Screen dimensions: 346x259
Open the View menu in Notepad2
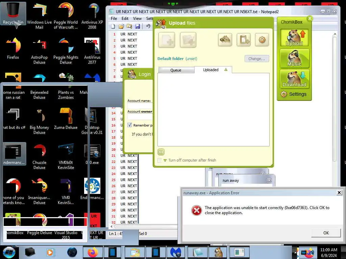point(137,19)
